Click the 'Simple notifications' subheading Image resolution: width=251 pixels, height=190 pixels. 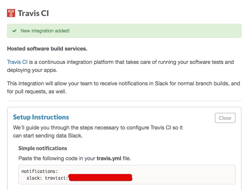click(43, 148)
